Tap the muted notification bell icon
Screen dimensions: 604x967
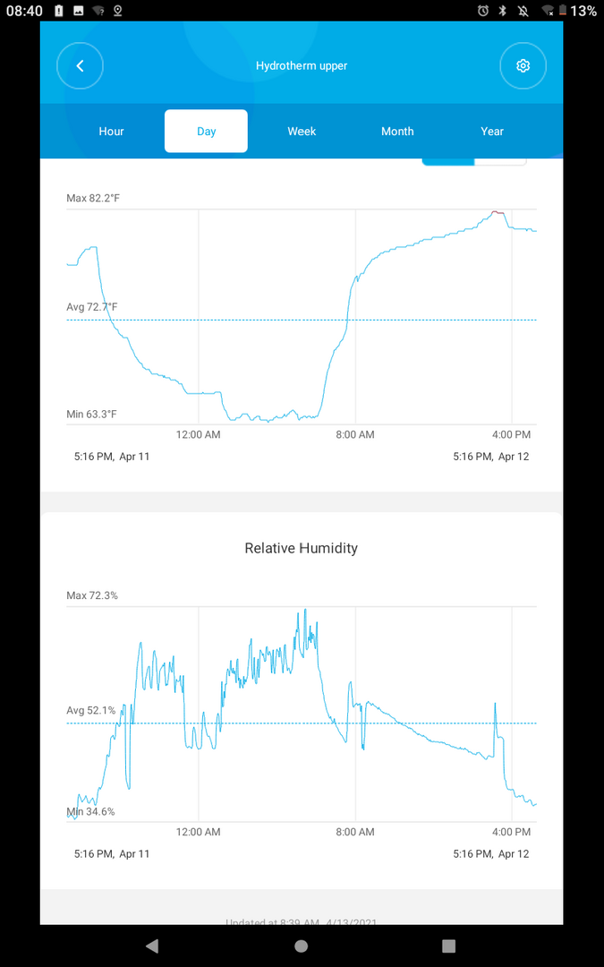click(523, 11)
